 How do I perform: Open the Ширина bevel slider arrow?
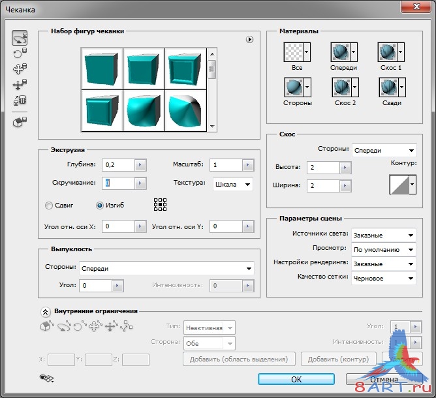(345, 186)
